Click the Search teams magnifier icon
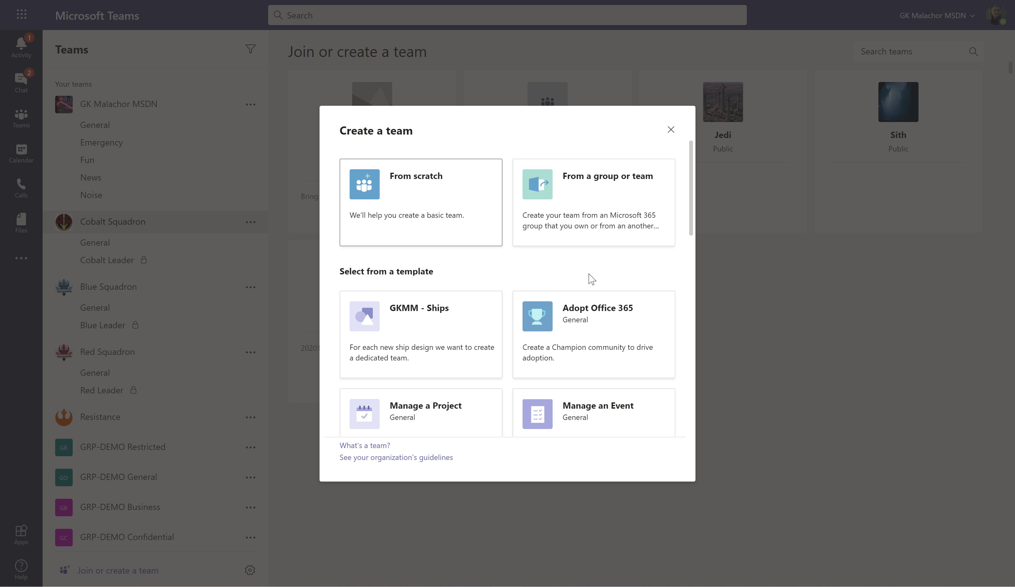The height and width of the screenshot is (587, 1015). click(x=973, y=52)
